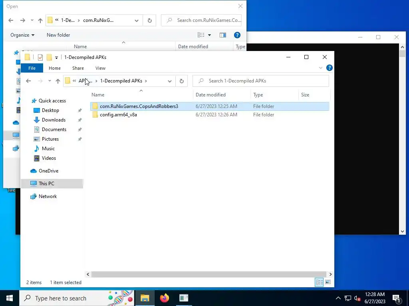Image resolution: width=409 pixels, height=306 pixels.
Task: Launch Firefox from taskbar
Action: [164, 298]
